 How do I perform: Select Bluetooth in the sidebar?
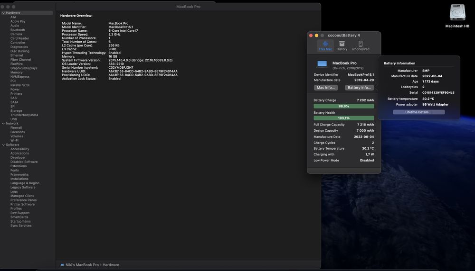pyautogui.click(x=18, y=30)
